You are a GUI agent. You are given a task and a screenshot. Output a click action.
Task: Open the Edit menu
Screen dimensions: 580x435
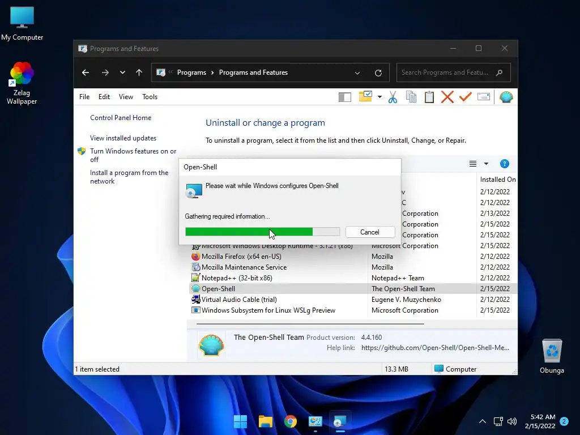click(x=104, y=96)
